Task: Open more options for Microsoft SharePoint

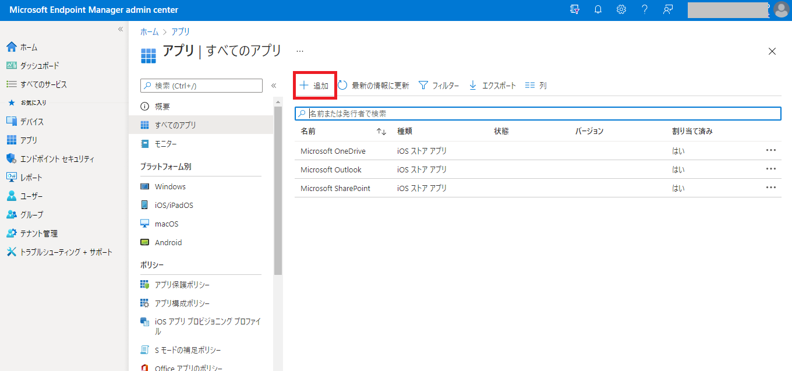Action: pos(771,188)
